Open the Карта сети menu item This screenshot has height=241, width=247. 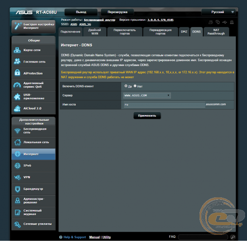click(34, 50)
